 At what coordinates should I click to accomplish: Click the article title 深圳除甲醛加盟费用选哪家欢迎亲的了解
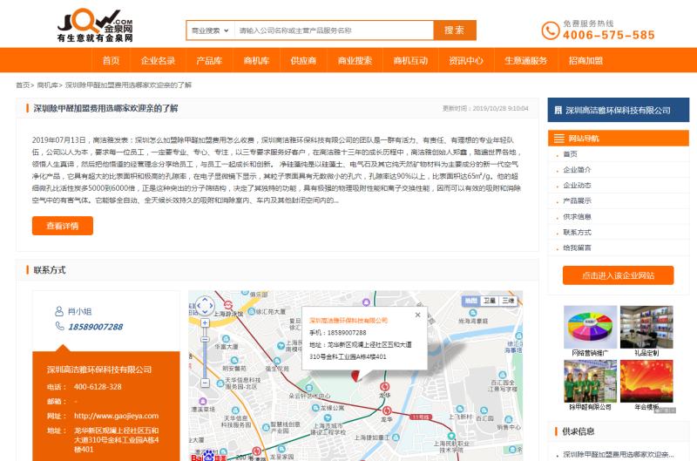[x=105, y=108]
